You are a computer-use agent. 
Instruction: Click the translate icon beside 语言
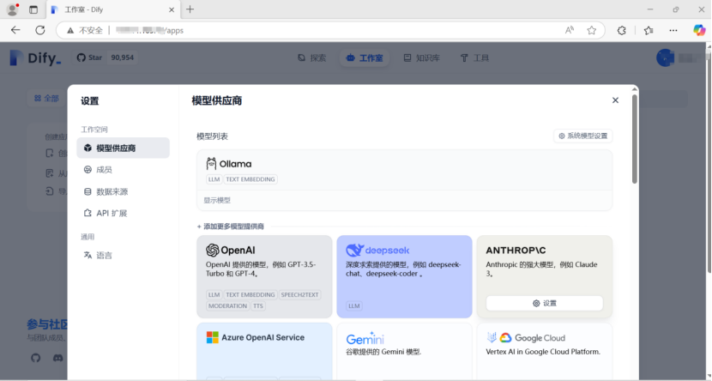[x=87, y=255]
